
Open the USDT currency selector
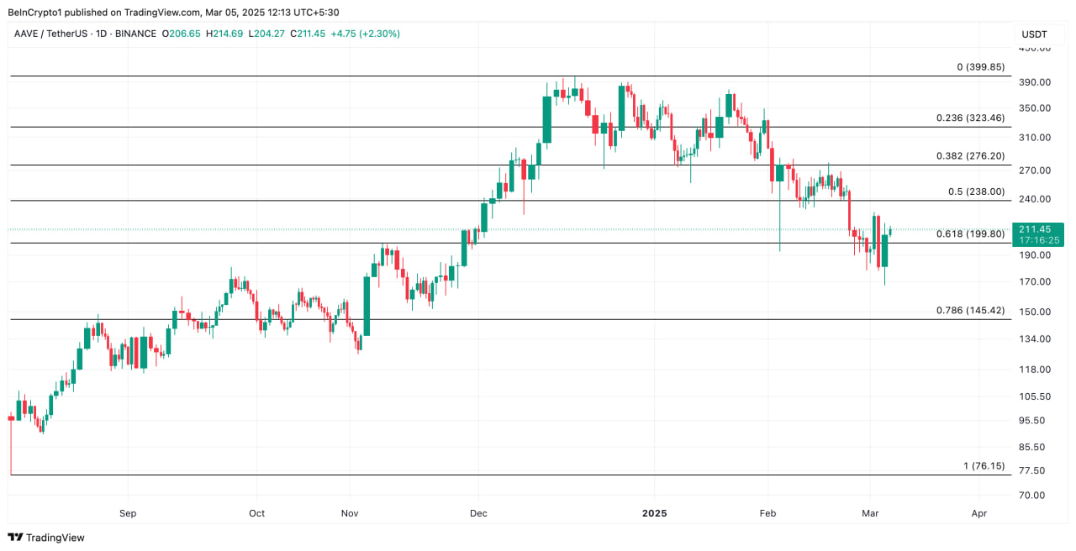[1034, 34]
